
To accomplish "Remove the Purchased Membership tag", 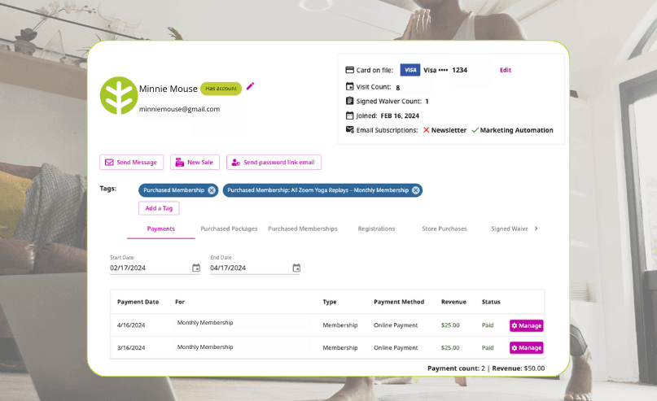I will tap(212, 190).
